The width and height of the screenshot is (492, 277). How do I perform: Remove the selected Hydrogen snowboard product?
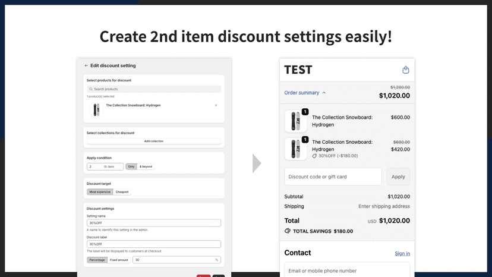[216, 105]
